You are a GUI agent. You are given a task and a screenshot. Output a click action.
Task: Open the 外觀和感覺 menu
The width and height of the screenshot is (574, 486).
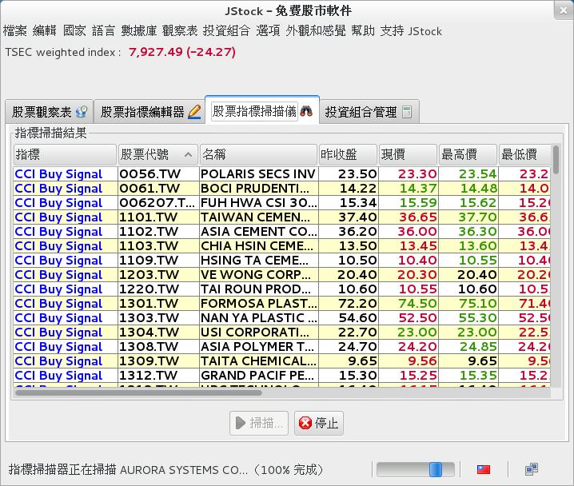316,30
